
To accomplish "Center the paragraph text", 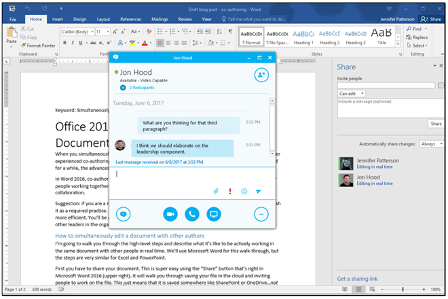I will coord(168,43).
